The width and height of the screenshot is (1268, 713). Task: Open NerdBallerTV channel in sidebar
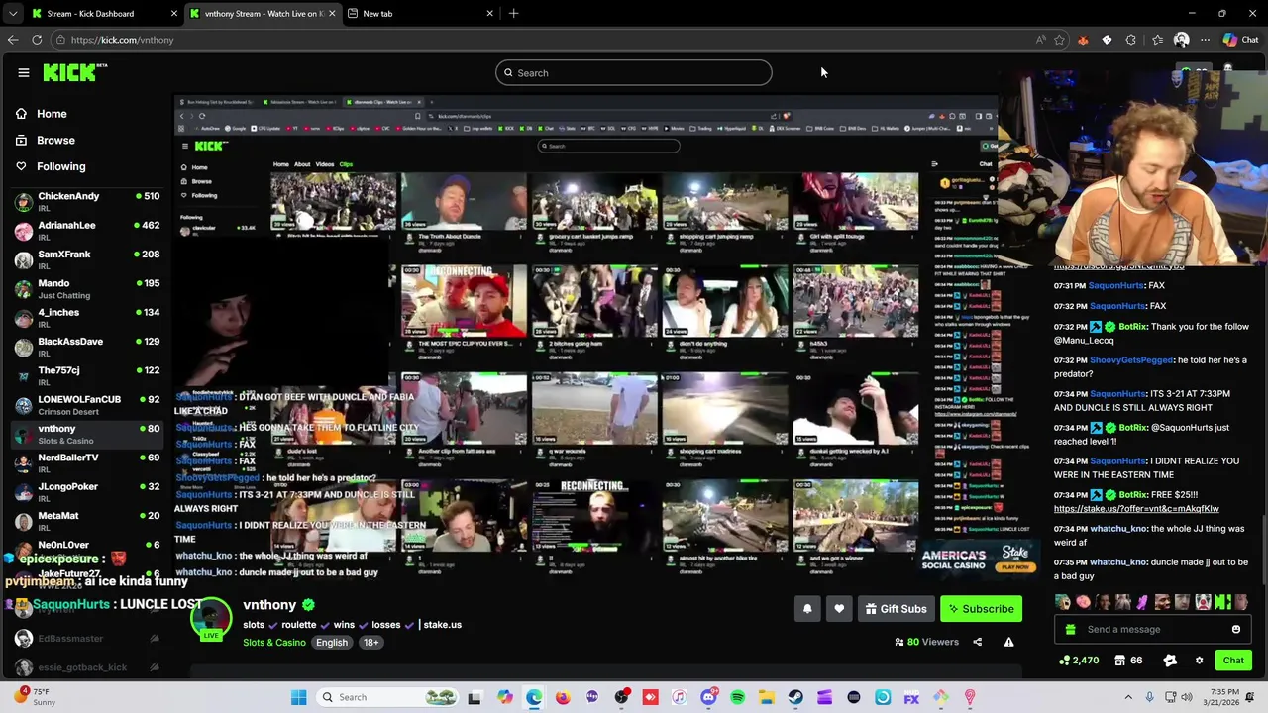[87, 463]
